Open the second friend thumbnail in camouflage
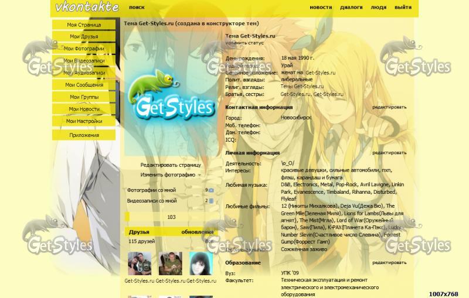Image resolution: width=469 pixels, height=298 pixels. coord(171,263)
